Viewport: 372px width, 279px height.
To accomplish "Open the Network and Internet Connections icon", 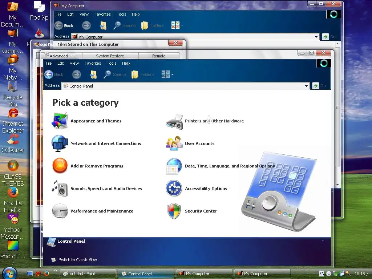I will [x=60, y=143].
